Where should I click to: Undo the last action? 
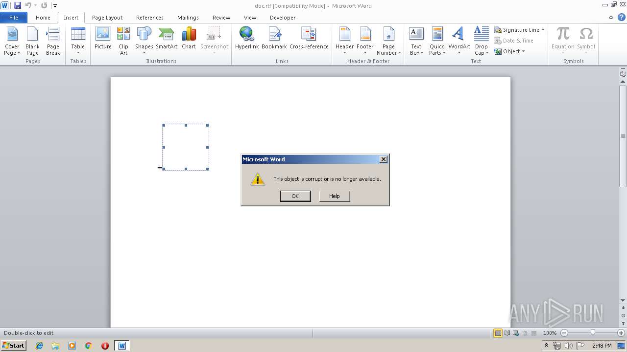pos(28,5)
